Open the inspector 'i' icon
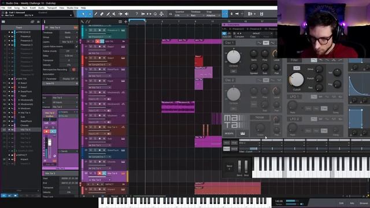This screenshot has height=208, width=370. [x=45, y=22]
